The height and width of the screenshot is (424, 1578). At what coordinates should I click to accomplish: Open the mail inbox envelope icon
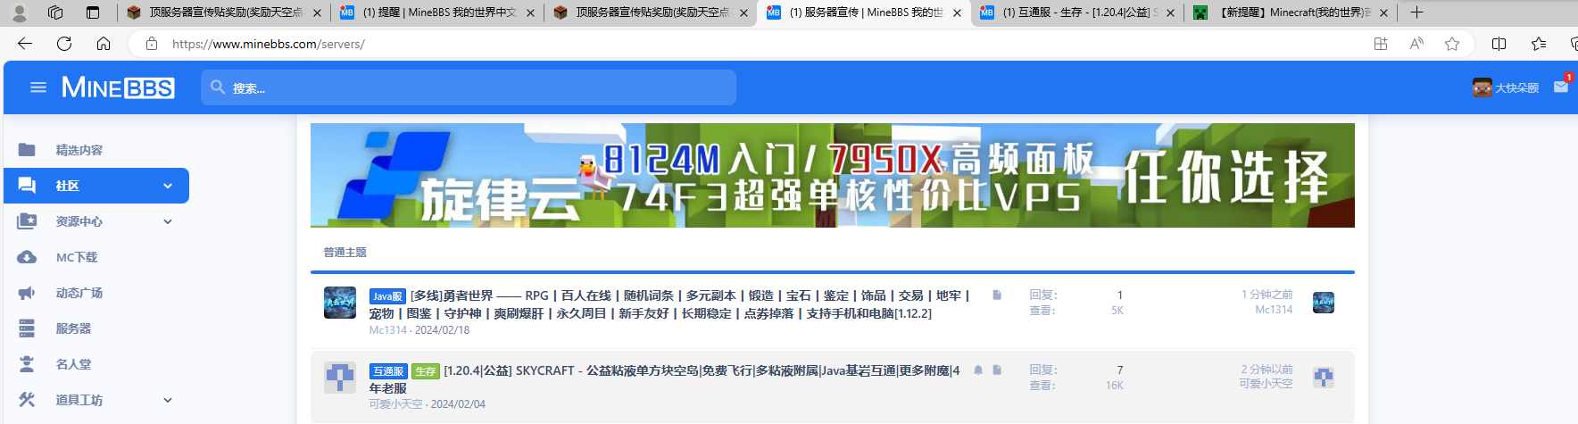click(x=1561, y=87)
